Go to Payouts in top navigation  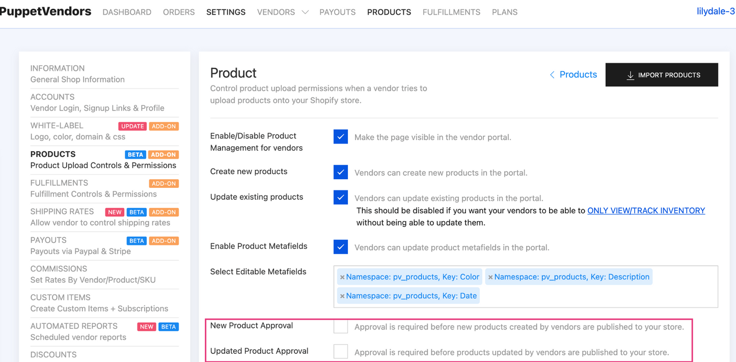click(337, 12)
